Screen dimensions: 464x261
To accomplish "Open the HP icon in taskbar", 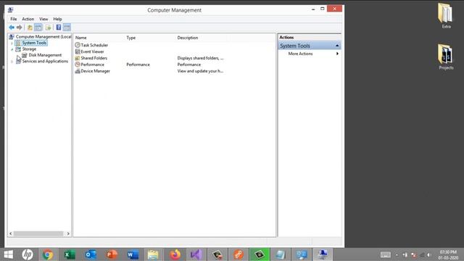I will coord(28,254).
